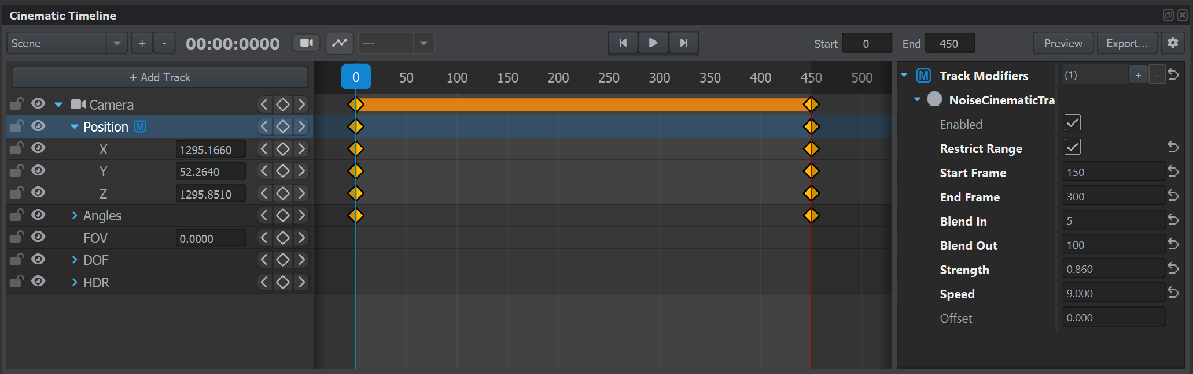Open timeline settings gear
The width and height of the screenshot is (1193, 374).
[1173, 43]
